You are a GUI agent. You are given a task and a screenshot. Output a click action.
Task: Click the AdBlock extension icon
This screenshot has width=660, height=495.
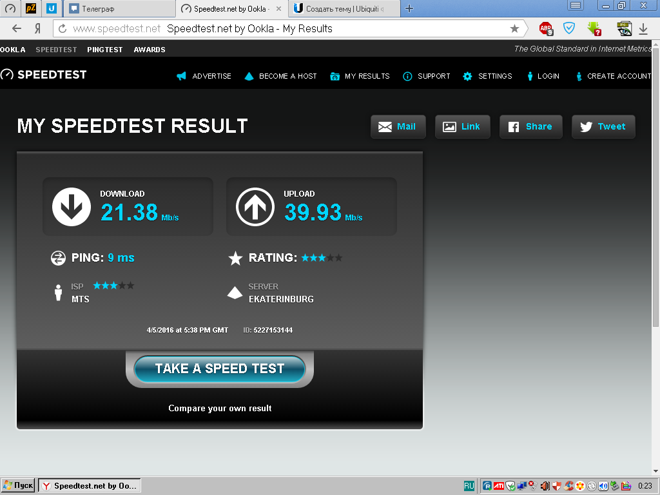pos(546,28)
